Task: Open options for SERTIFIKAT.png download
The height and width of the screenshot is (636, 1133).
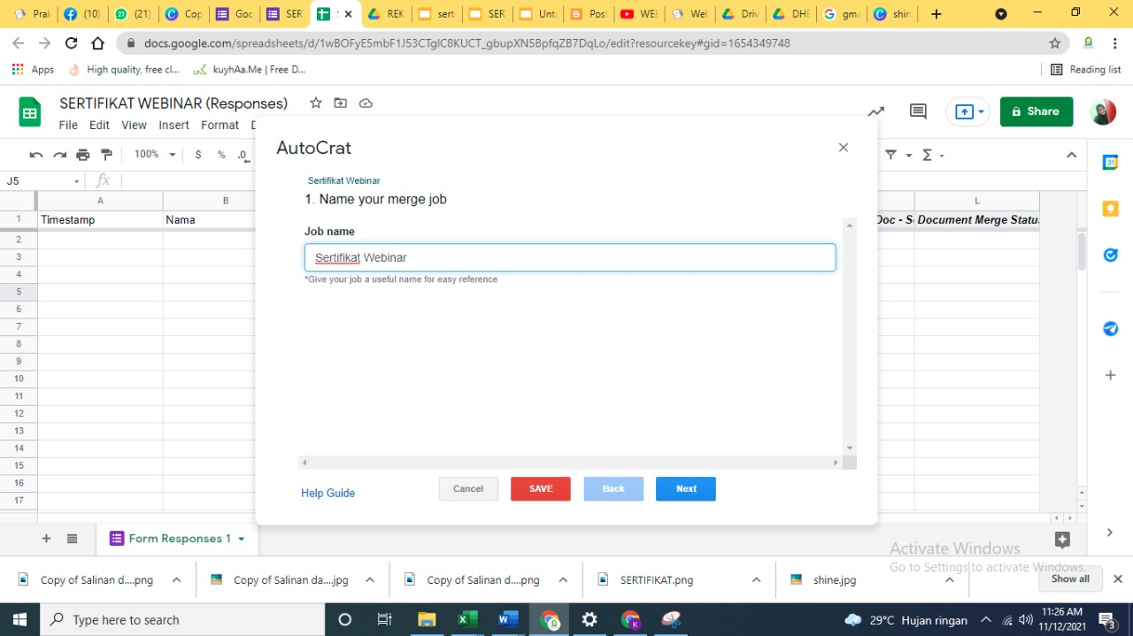Action: [x=756, y=580]
